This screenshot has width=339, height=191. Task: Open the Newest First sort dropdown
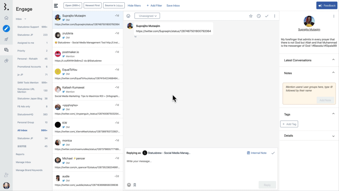click(x=92, y=5)
